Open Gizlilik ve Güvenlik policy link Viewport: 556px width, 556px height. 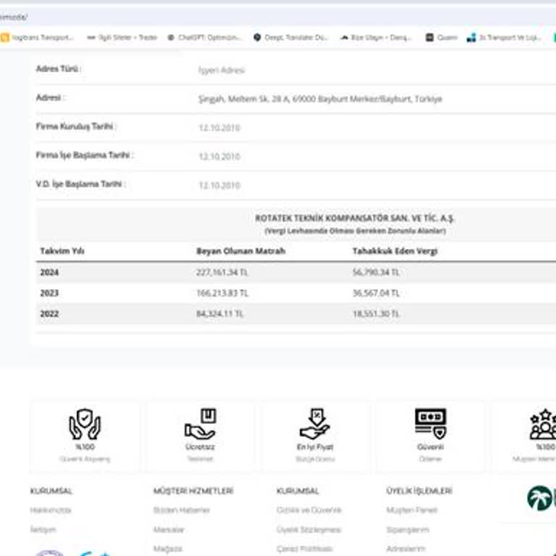coord(308,510)
